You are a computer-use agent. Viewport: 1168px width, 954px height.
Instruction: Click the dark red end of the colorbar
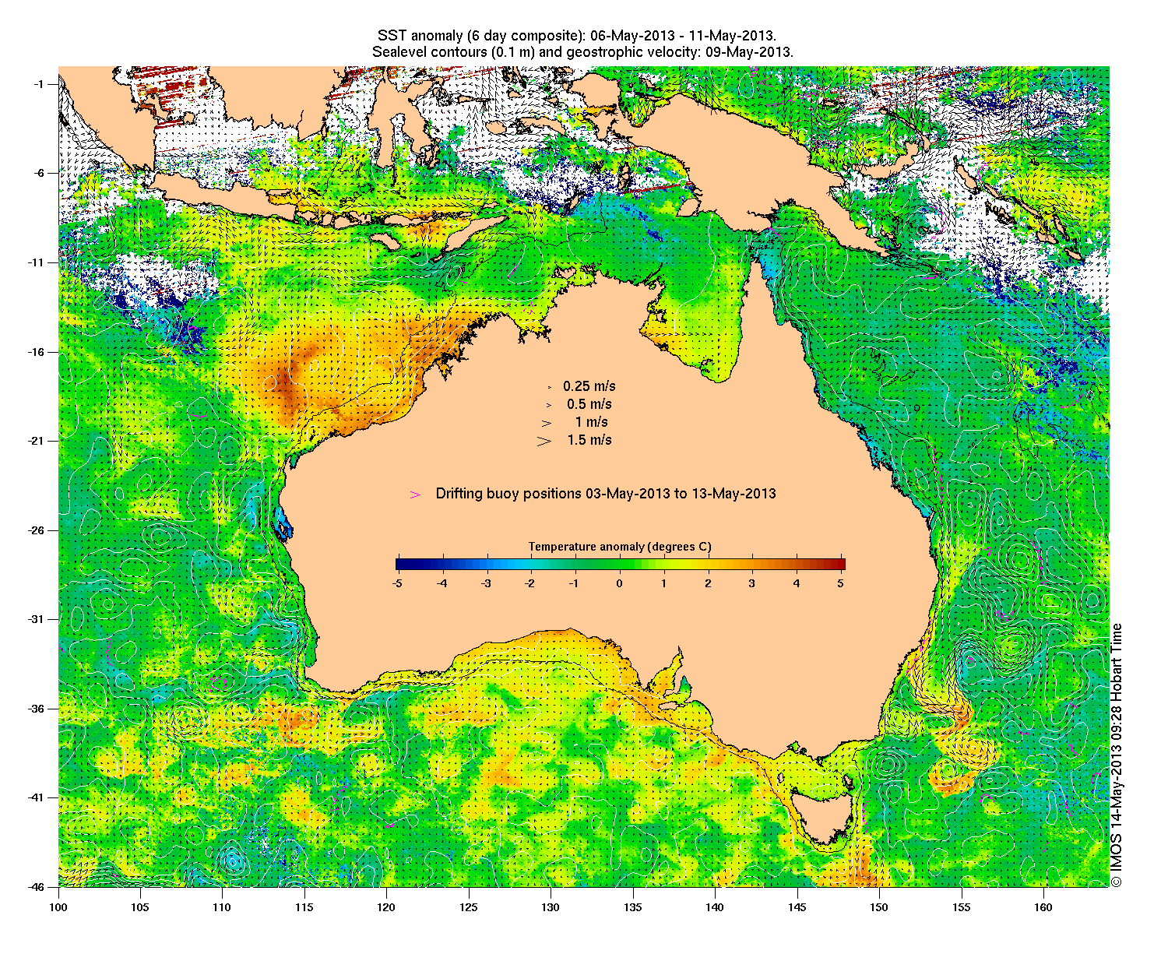(x=840, y=565)
